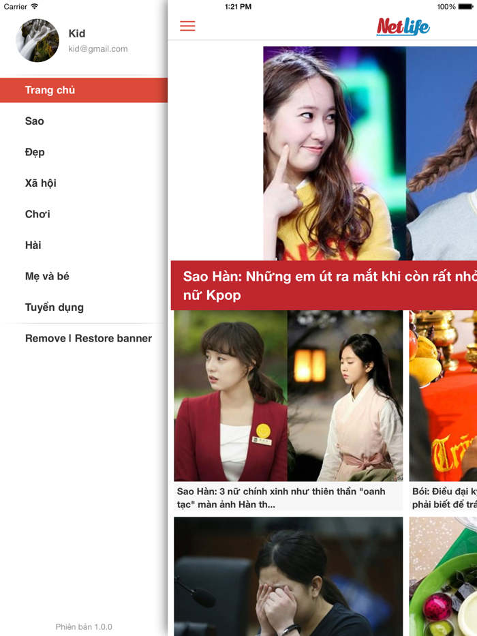Open the Bói: Điều đại kỵ article title
This screenshot has width=477, height=636.
(444, 498)
